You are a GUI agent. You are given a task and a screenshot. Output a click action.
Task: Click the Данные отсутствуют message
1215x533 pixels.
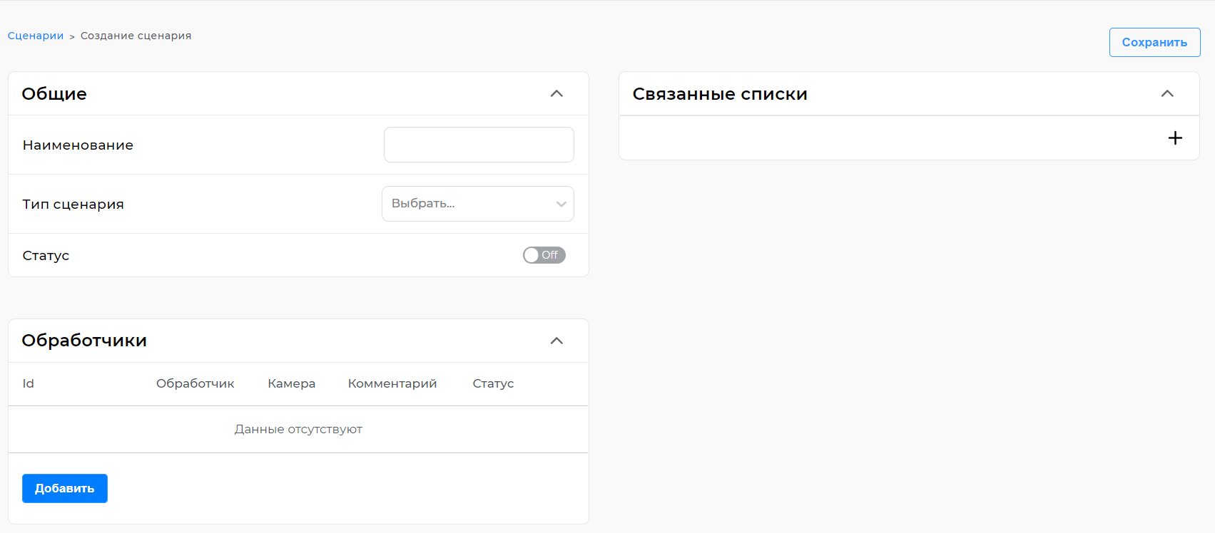(298, 429)
